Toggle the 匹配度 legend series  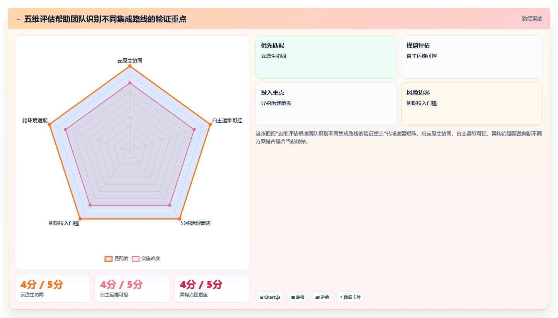(116, 259)
